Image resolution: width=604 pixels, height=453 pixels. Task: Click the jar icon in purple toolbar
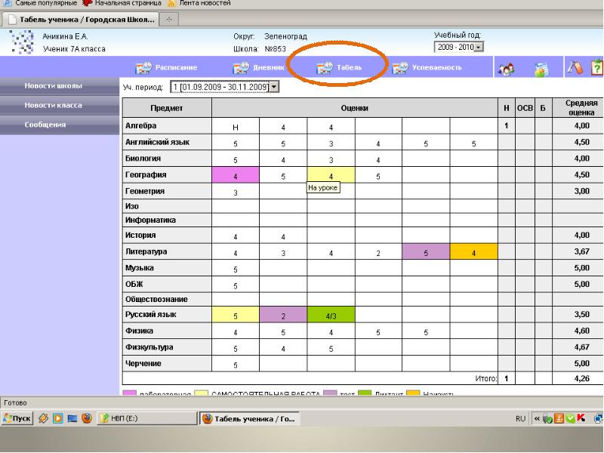coord(541,69)
